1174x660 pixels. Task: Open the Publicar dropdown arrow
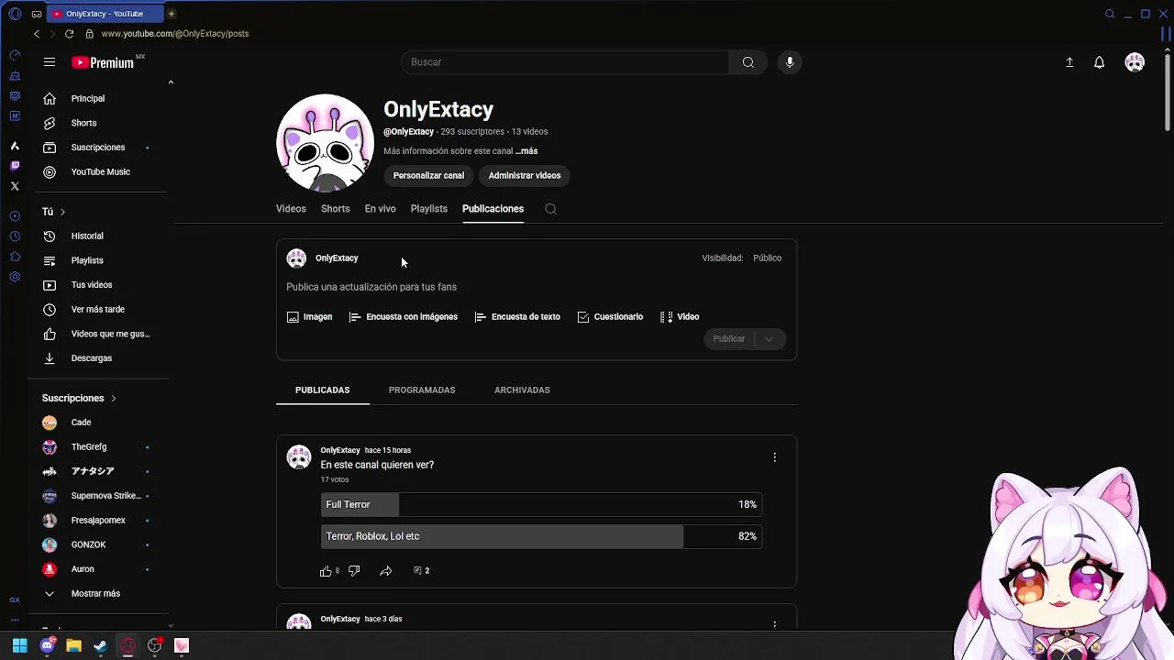pyautogui.click(x=769, y=339)
